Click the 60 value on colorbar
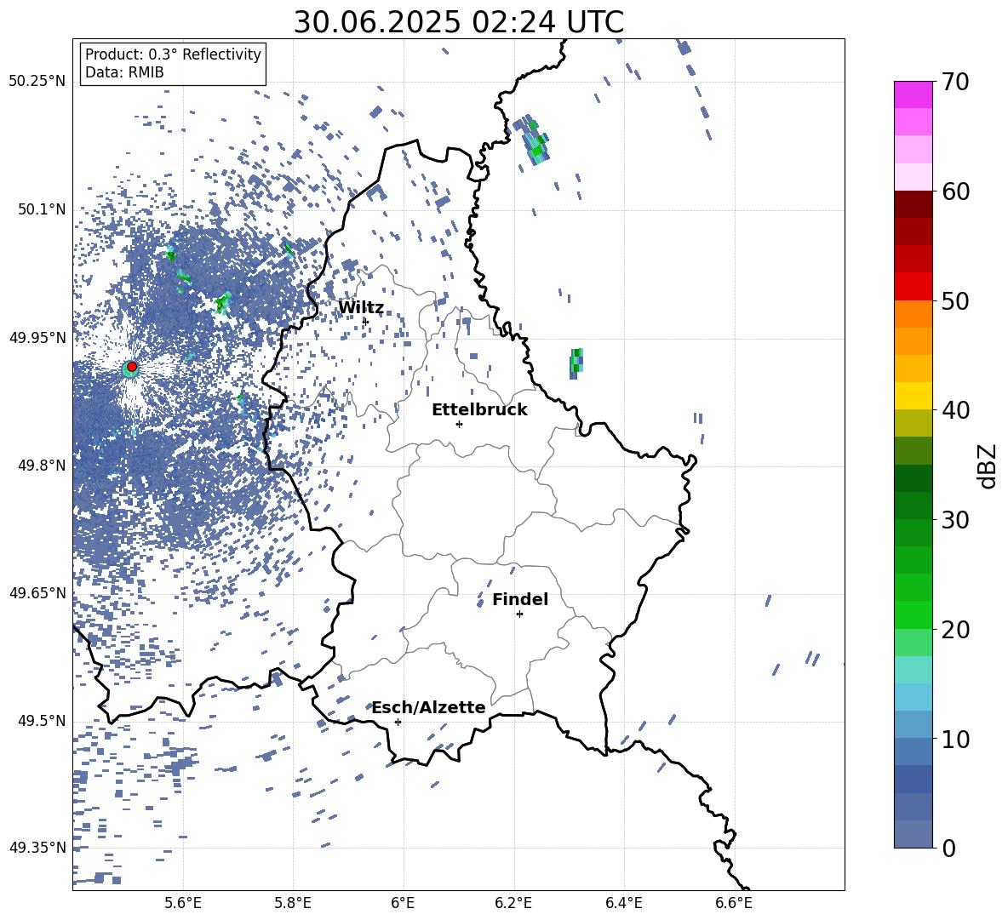1008x920 pixels. pos(955,191)
